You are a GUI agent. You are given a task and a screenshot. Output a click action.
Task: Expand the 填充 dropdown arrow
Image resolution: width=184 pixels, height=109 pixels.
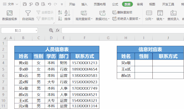click(164, 19)
